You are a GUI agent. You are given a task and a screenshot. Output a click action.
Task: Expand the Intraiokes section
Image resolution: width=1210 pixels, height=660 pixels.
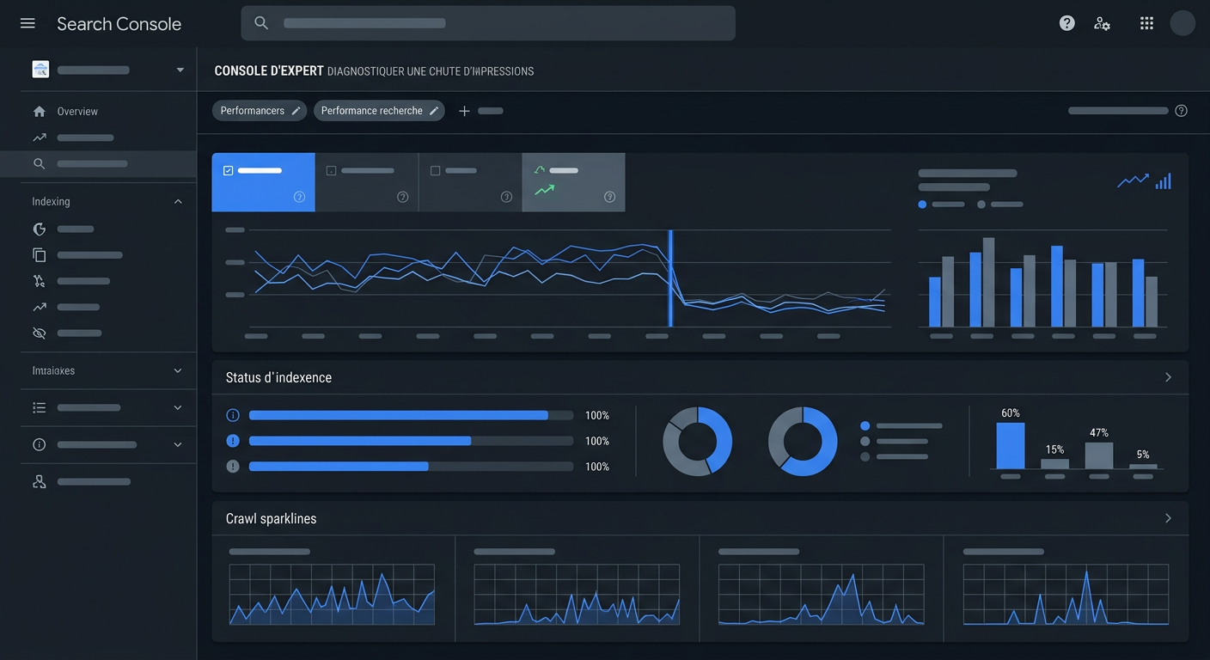178,370
